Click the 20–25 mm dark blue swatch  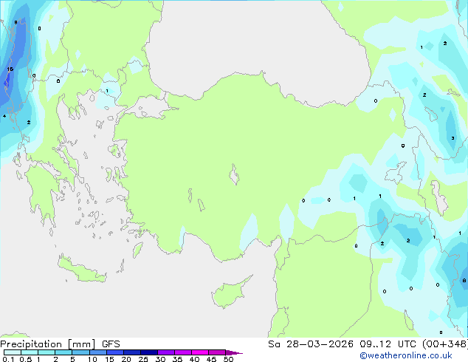(131, 352)
